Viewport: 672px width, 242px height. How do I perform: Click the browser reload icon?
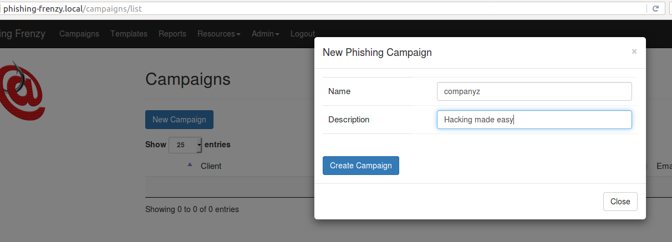[655, 8]
